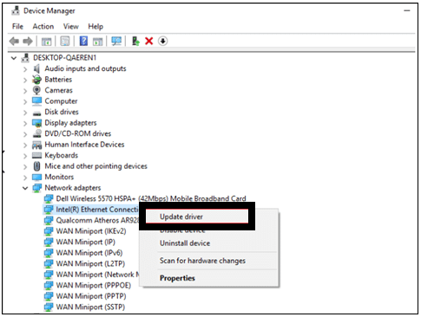Expand the Disk drives category
The image size is (421, 317).
point(25,113)
